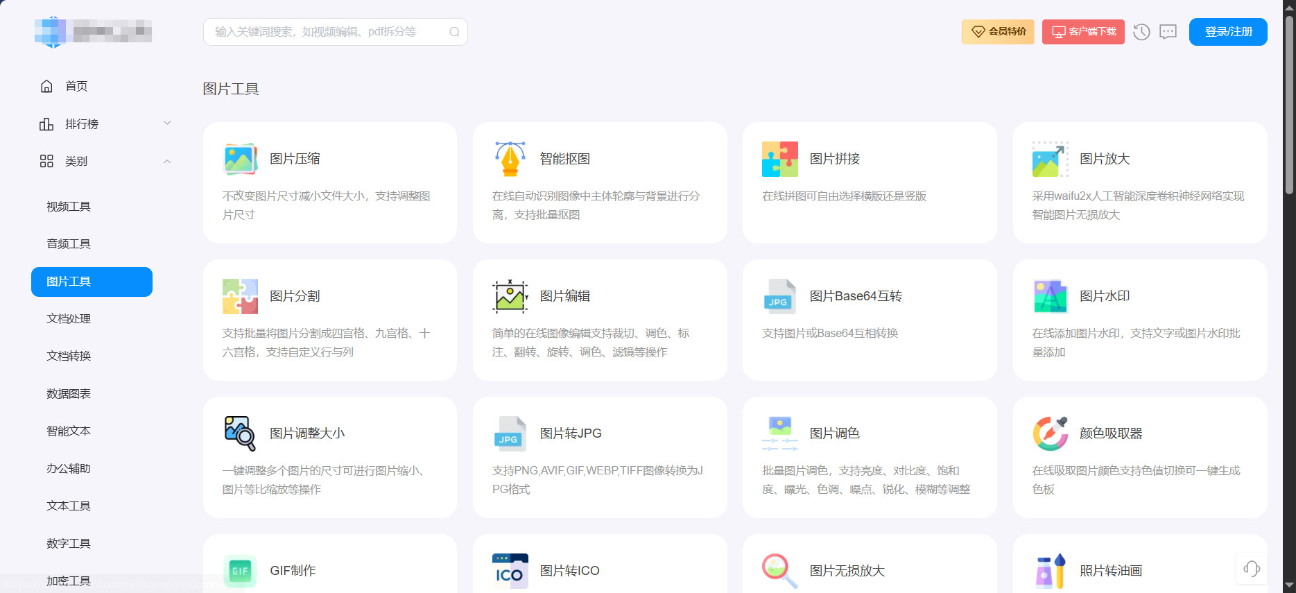The image size is (1296, 593).
Task: Click the 图片调整大小 magnifier icon
Action: pyautogui.click(x=240, y=433)
